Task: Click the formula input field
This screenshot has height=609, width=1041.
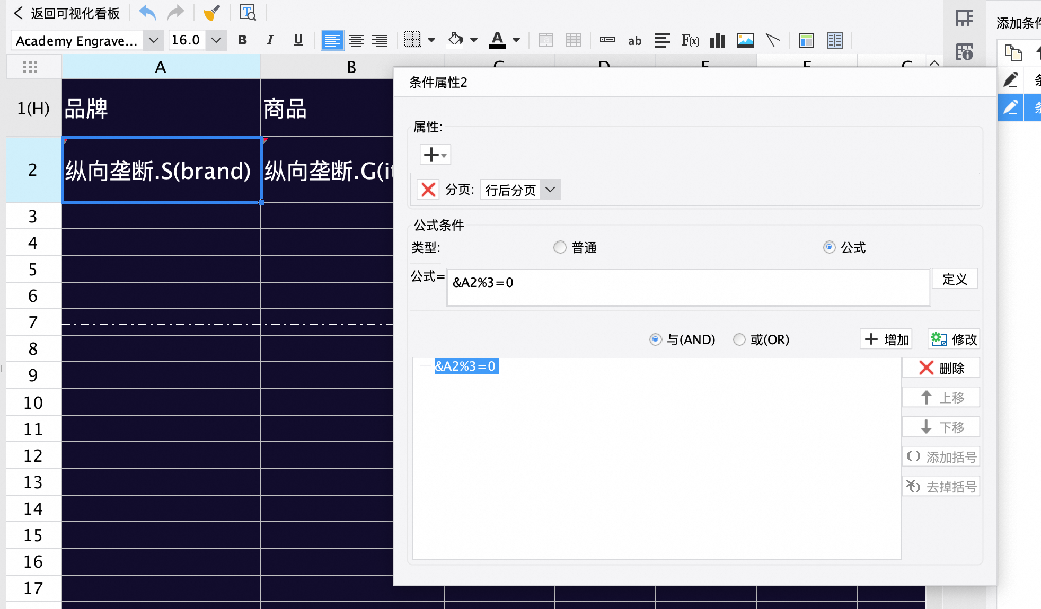Action: tap(689, 287)
